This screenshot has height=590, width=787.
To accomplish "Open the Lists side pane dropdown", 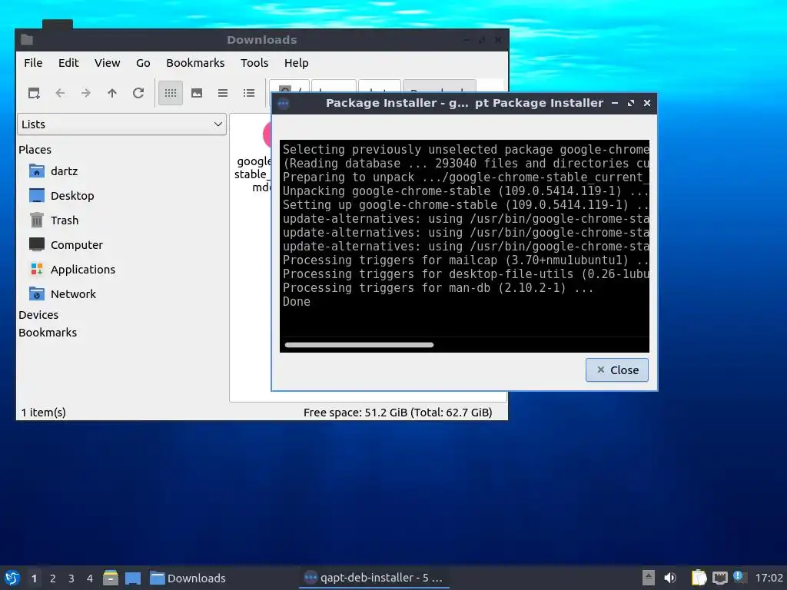I will pyautogui.click(x=121, y=124).
